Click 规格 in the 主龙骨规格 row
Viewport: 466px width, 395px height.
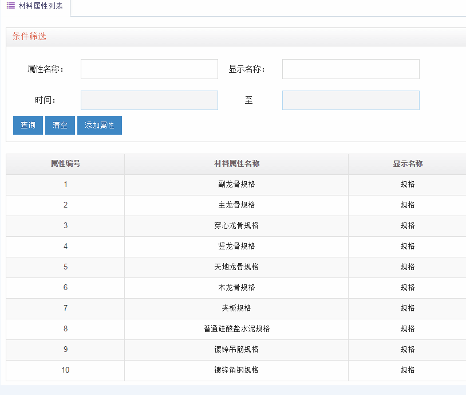(408, 205)
